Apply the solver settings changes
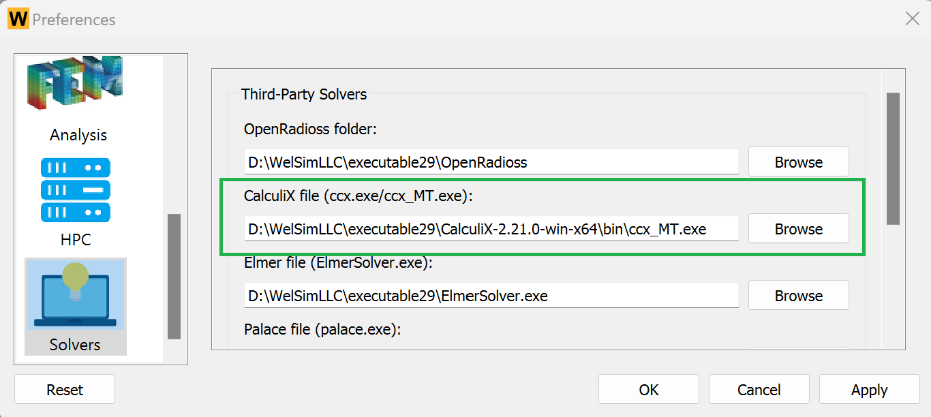 pyautogui.click(x=869, y=389)
